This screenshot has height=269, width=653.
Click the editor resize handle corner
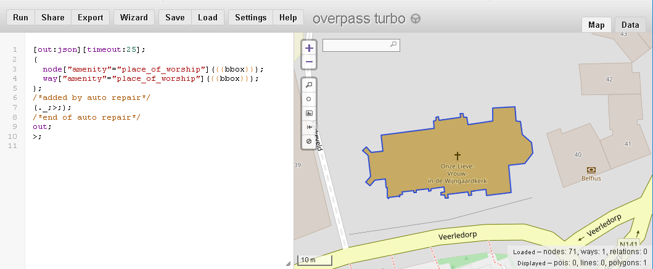coord(288,263)
